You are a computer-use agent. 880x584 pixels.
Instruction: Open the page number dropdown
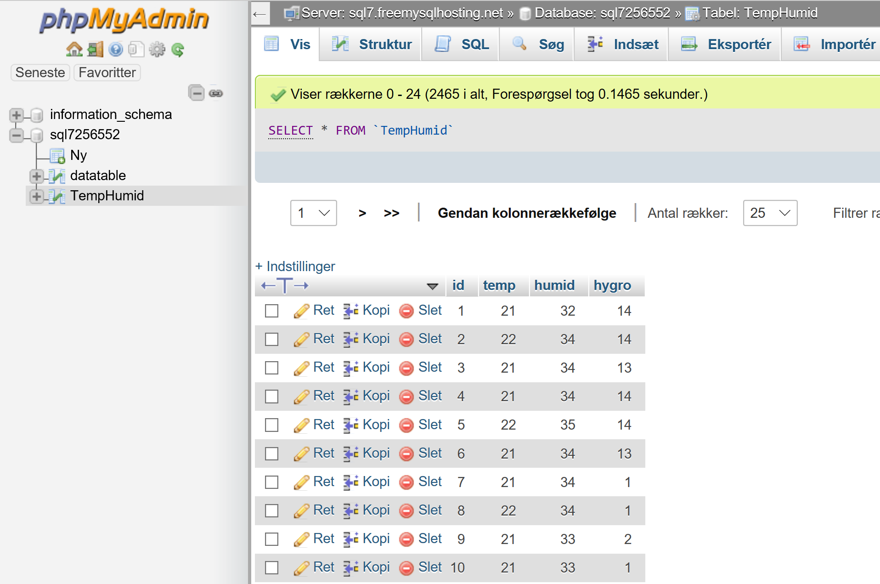[x=314, y=213]
